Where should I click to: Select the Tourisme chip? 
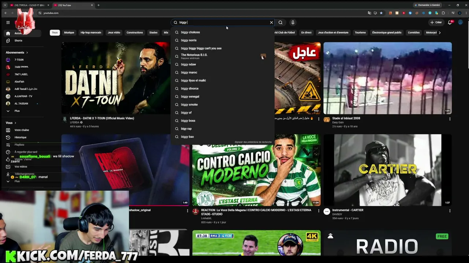[360, 33]
